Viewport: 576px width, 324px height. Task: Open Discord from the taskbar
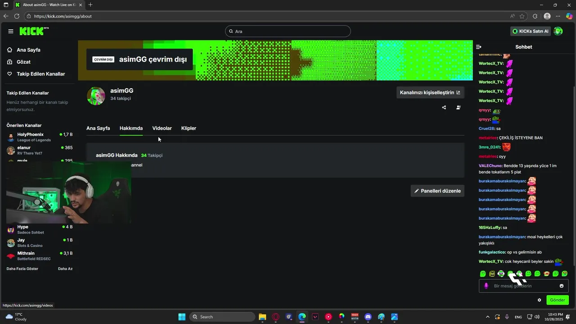pyautogui.click(x=368, y=317)
